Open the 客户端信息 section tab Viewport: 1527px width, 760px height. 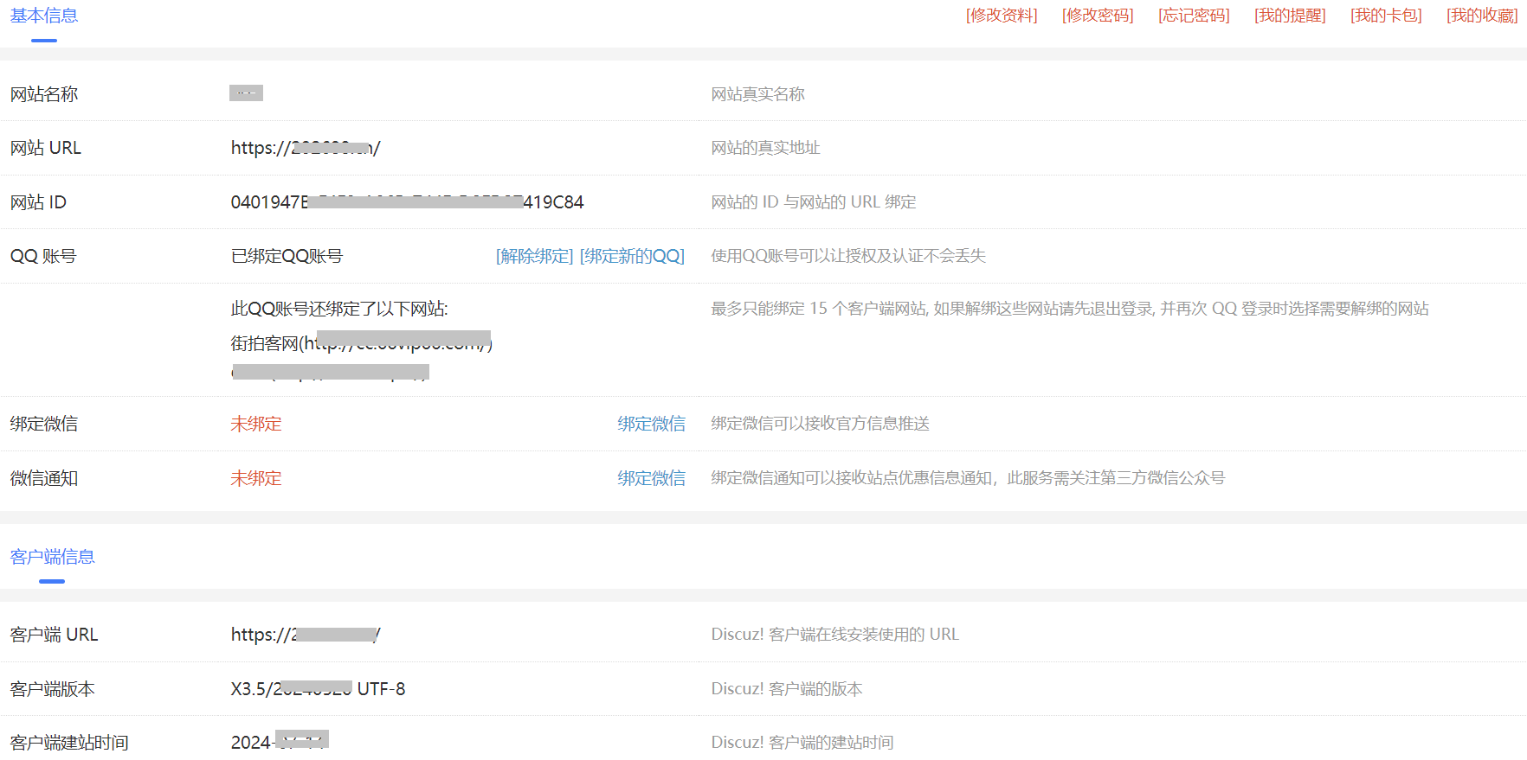pos(52,557)
